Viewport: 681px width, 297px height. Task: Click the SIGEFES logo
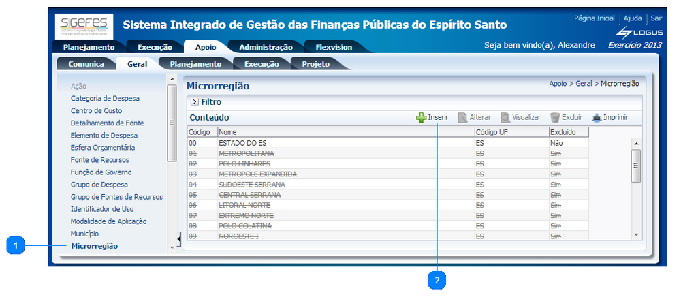(84, 26)
